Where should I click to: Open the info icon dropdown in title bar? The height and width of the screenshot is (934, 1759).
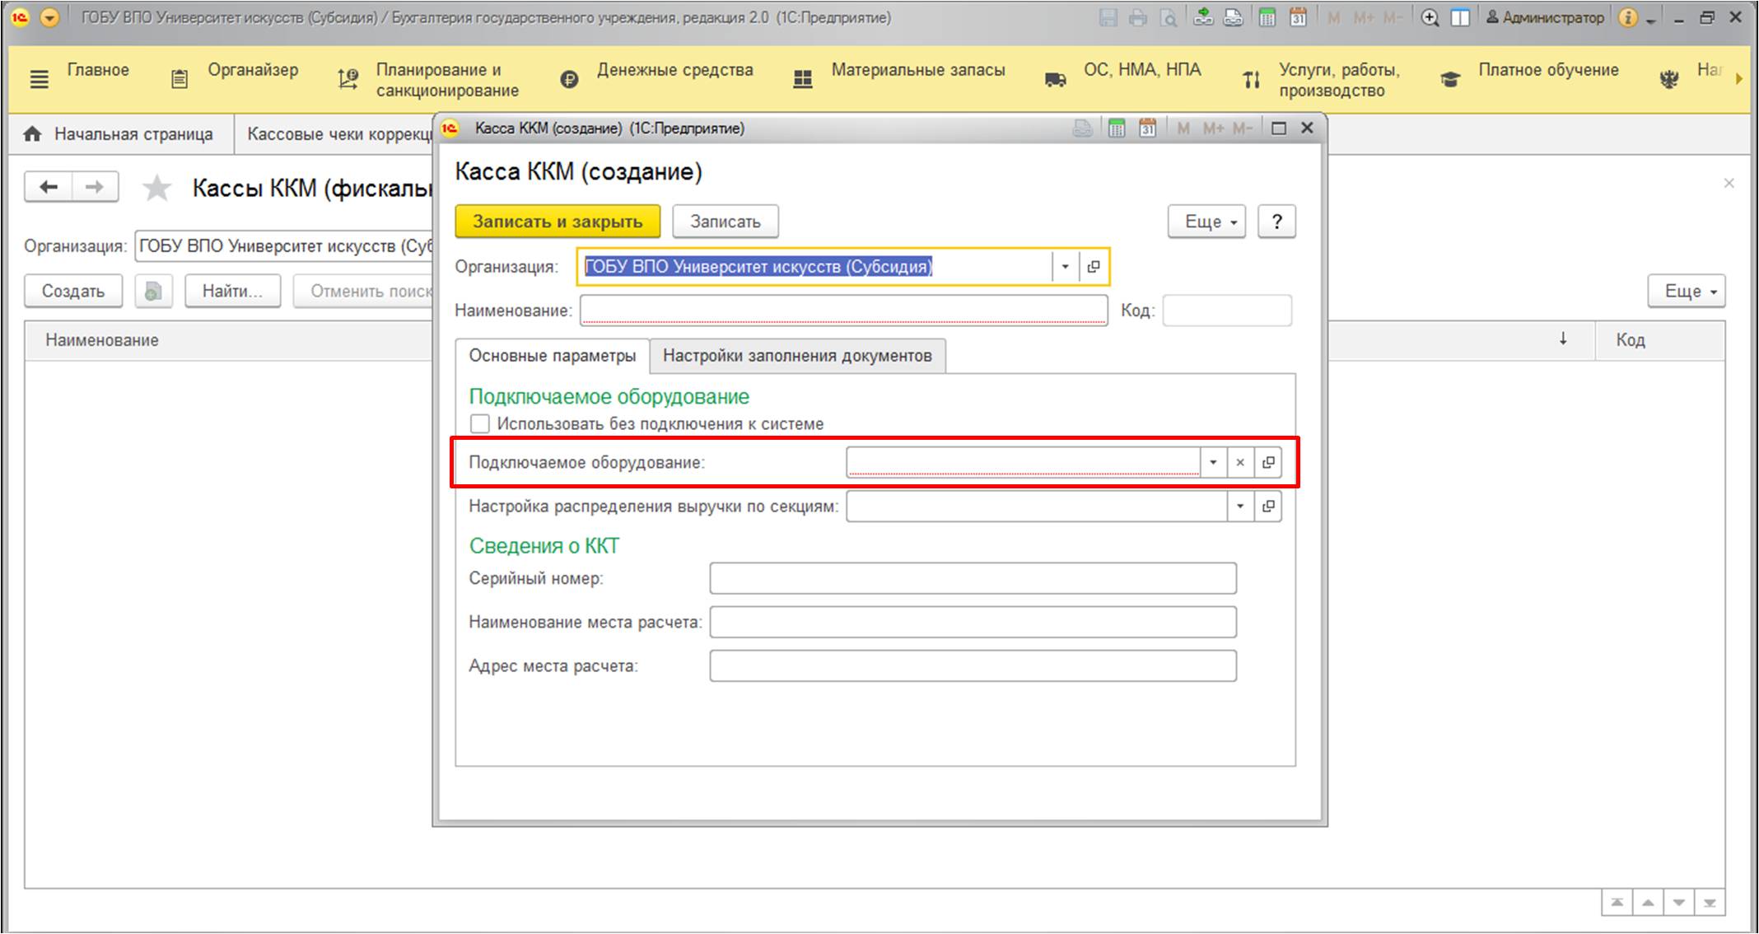[x=1636, y=17]
